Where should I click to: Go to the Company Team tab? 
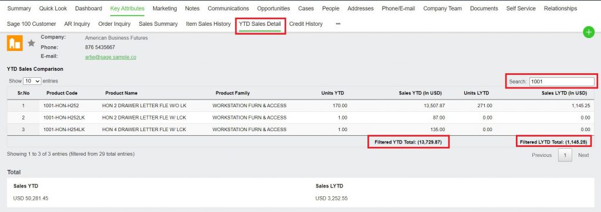click(443, 8)
